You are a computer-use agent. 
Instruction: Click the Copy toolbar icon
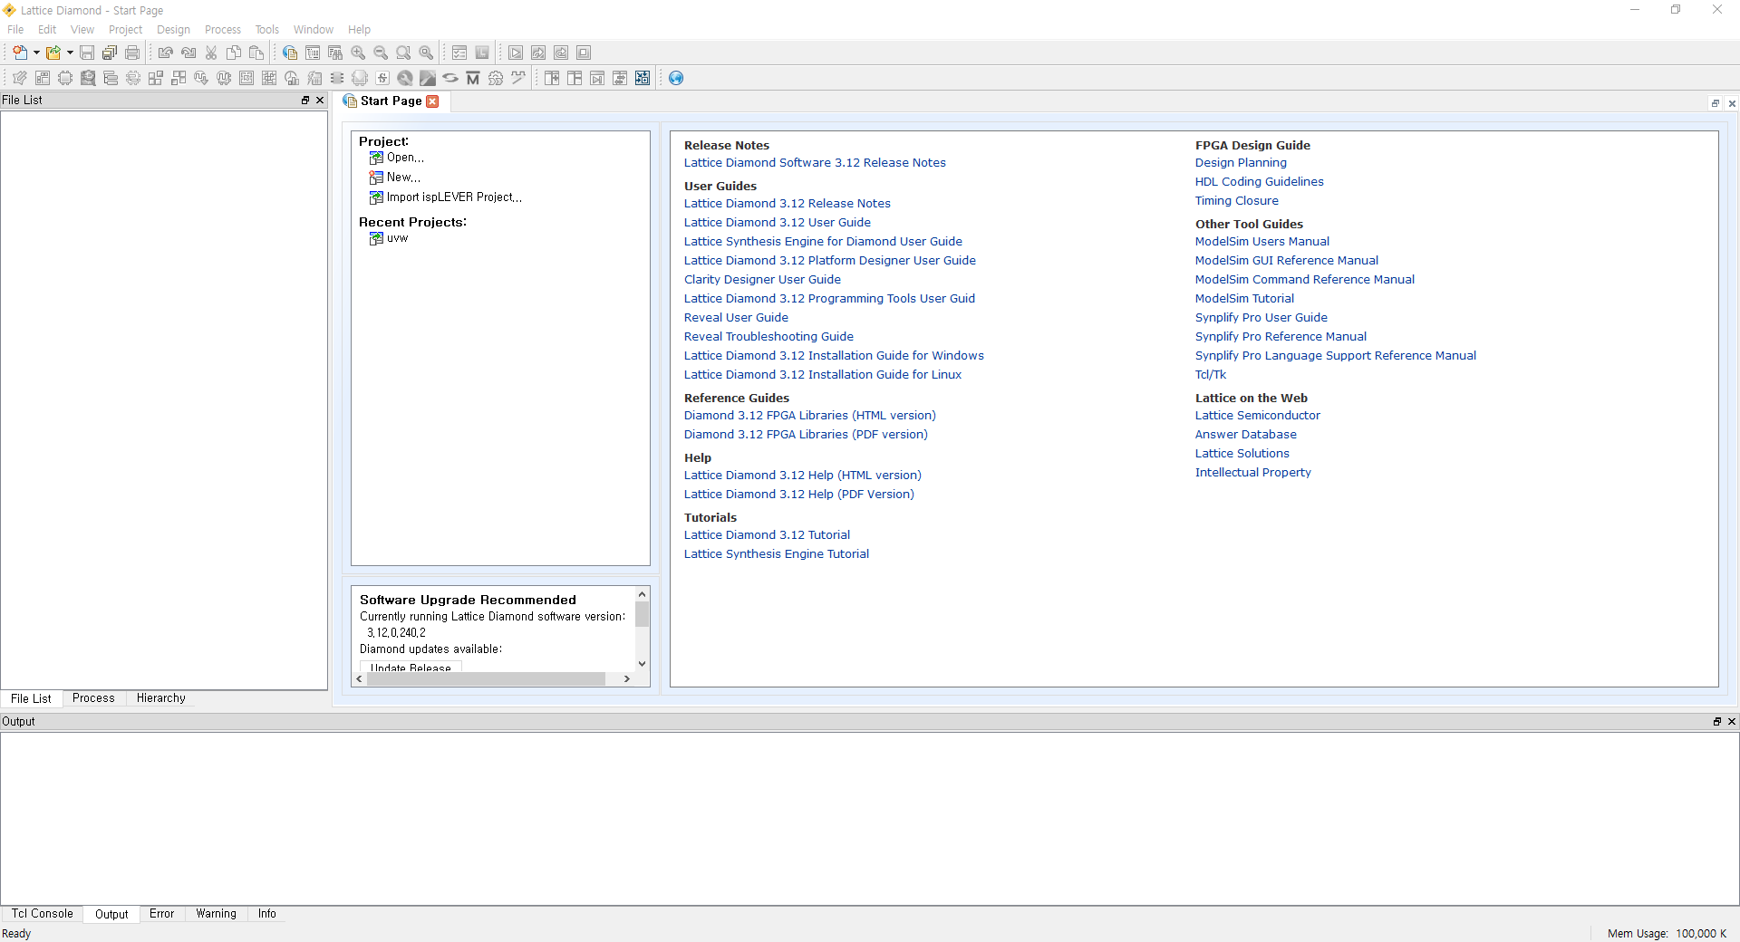tap(234, 53)
